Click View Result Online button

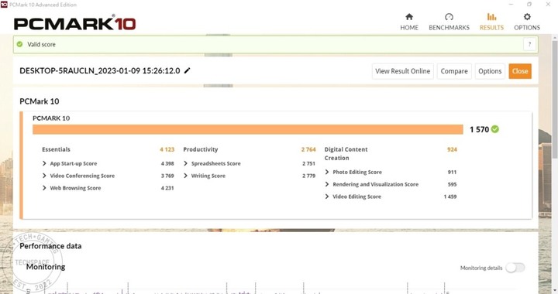(x=402, y=71)
